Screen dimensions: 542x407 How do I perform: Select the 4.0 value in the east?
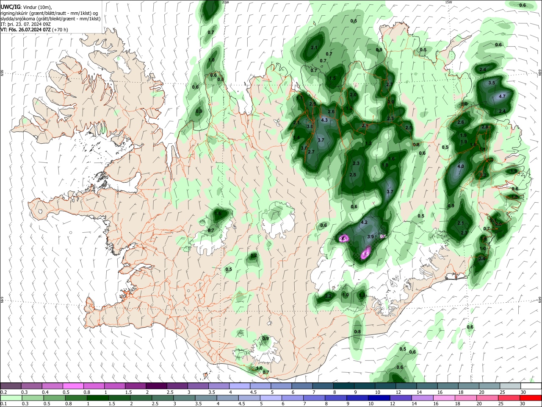click(461, 167)
